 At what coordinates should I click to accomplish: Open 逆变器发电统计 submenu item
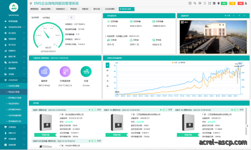point(13,110)
